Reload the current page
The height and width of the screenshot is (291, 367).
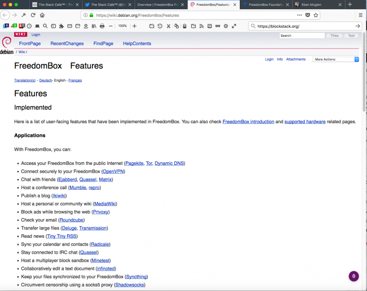[33, 15]
